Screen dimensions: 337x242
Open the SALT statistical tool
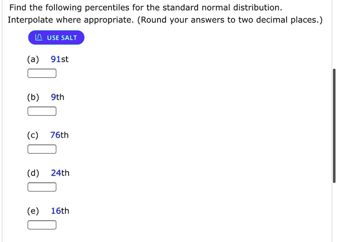tap(56, 37)
